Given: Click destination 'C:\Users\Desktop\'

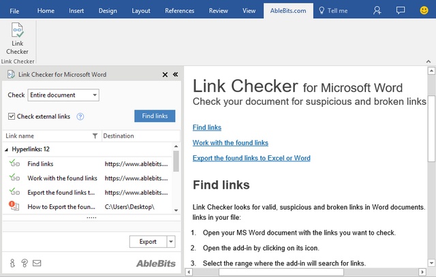Looking at the screenshot, I should pos(129,207).
